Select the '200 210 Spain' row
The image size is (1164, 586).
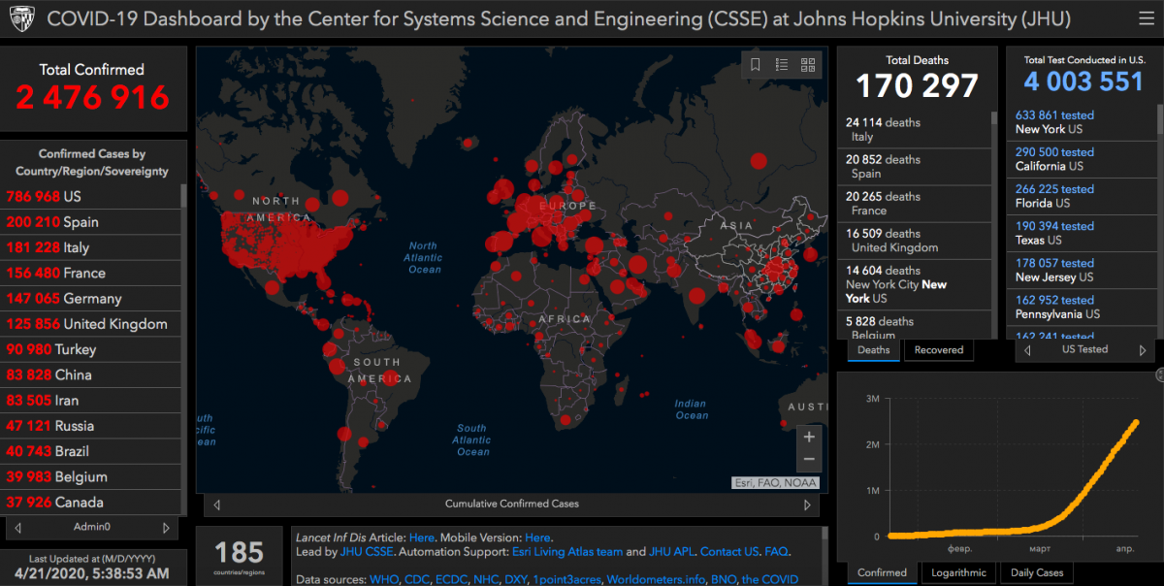tap(92, 222)
